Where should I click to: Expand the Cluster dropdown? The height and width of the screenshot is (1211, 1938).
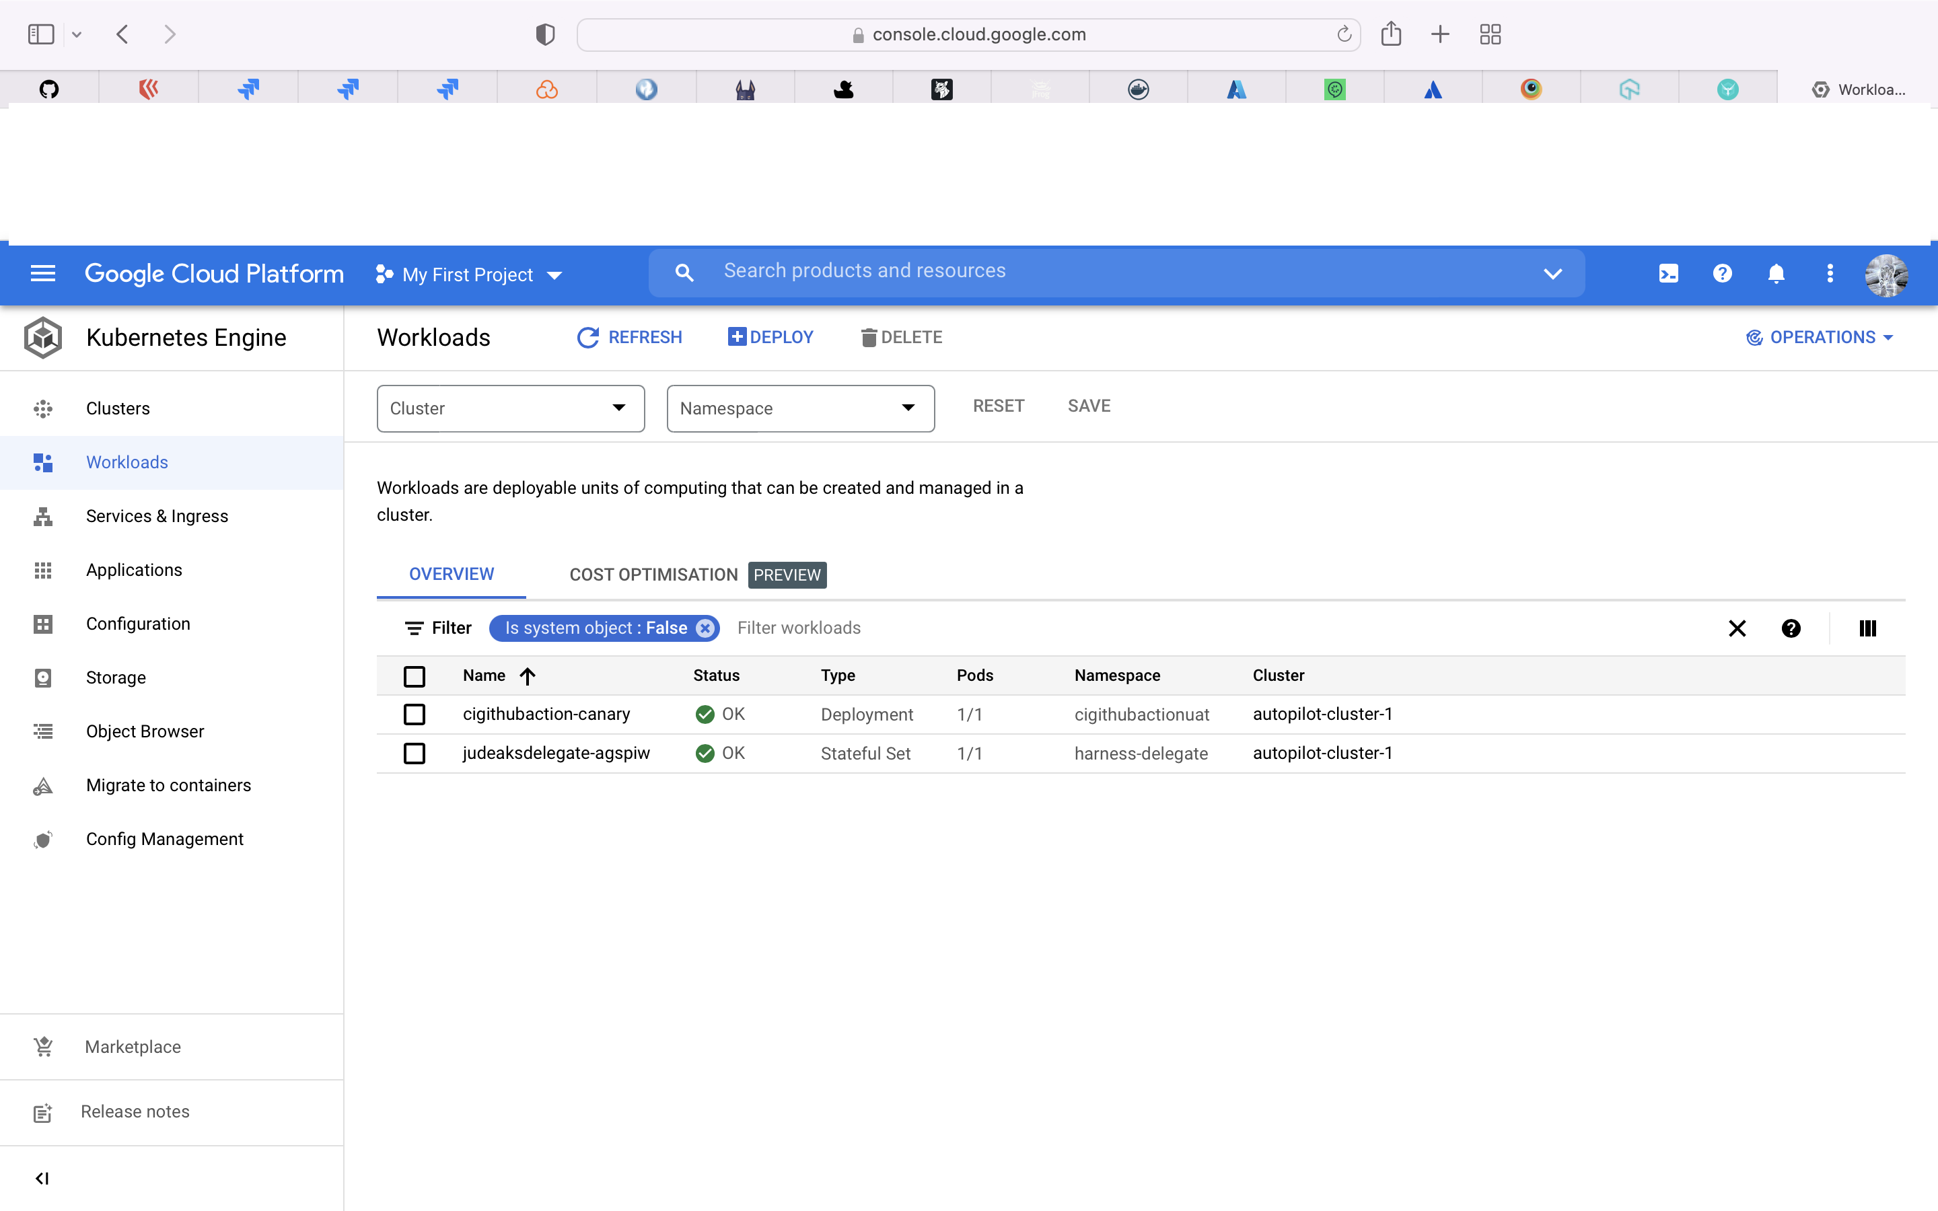click(510, 408)
